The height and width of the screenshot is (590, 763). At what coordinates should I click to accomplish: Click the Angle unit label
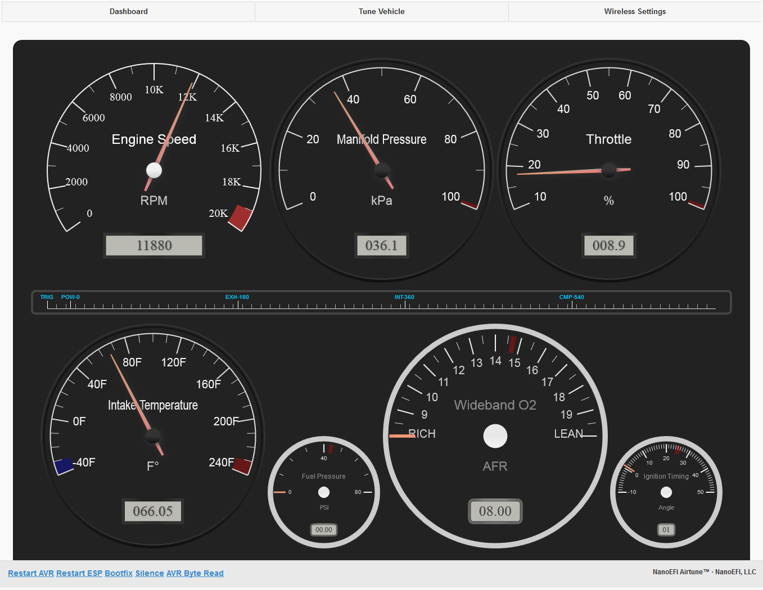[666, 507]
